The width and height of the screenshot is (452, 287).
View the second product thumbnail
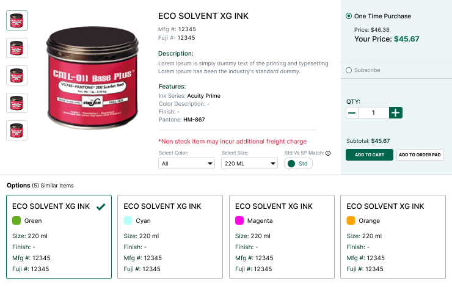(x=16, y=48)
